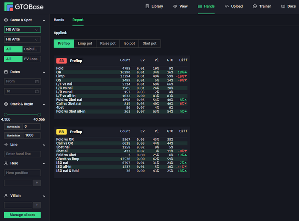
Task: Click the stack range slider track
Action: point(23,114)
